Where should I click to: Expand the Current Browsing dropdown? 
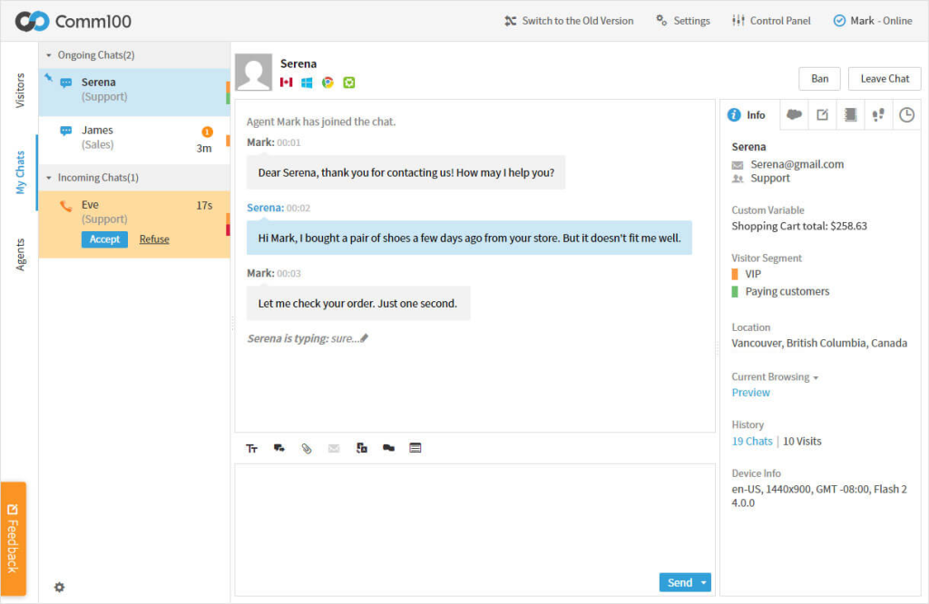(x=816, y=377)
